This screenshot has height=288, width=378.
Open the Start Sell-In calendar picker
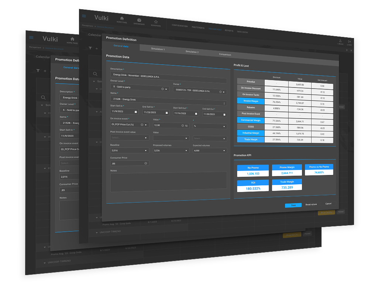point(136,112)
